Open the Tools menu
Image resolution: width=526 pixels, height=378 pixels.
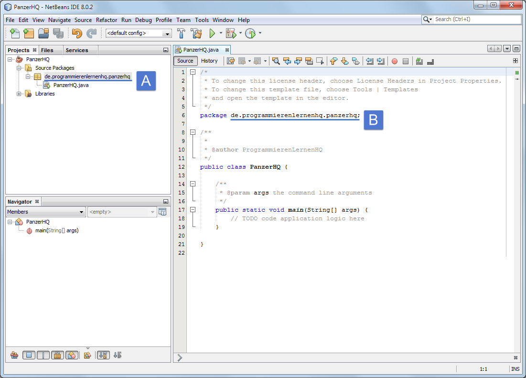click(x=202, y=20)
